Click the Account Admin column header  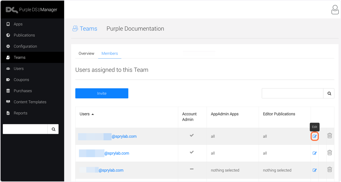click(x=189, y=117)
